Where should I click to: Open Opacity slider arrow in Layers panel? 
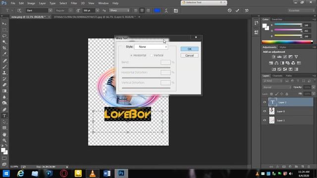pyautogui.click(x=314, y=88)
